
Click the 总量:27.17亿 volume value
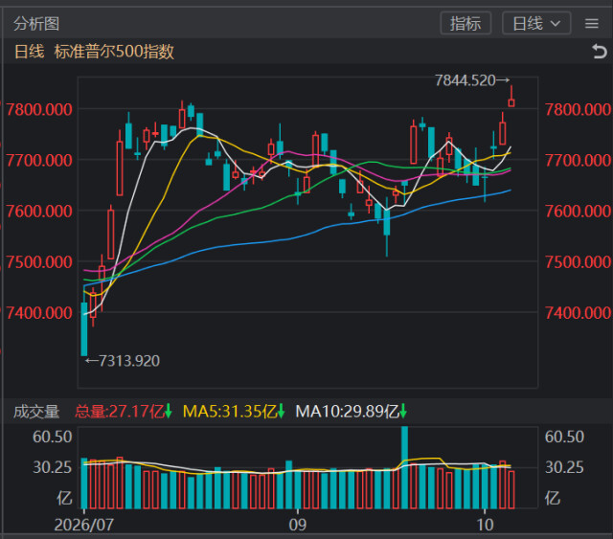(120, 412)
